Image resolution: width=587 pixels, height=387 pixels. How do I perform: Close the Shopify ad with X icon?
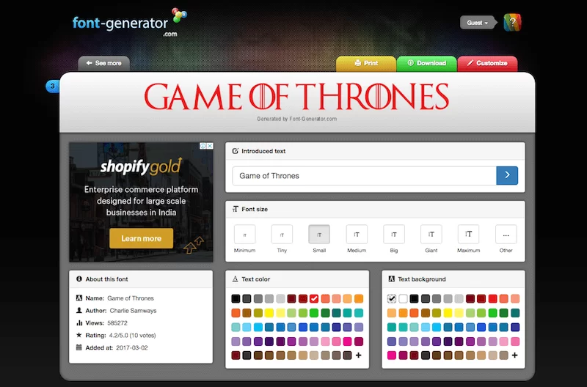pos(211,146)
